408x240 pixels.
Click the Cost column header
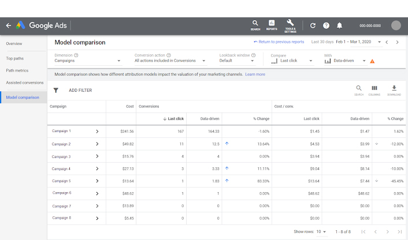click(129, 107)
